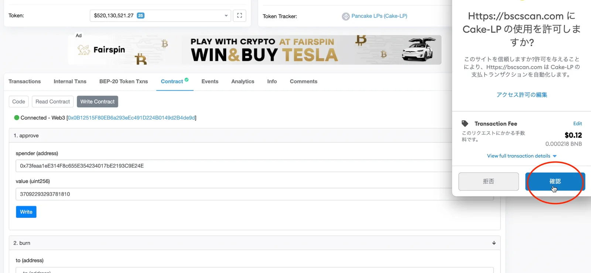Expand View full transaction details
This screenshot has width=591, height=273.
point(522,156)
